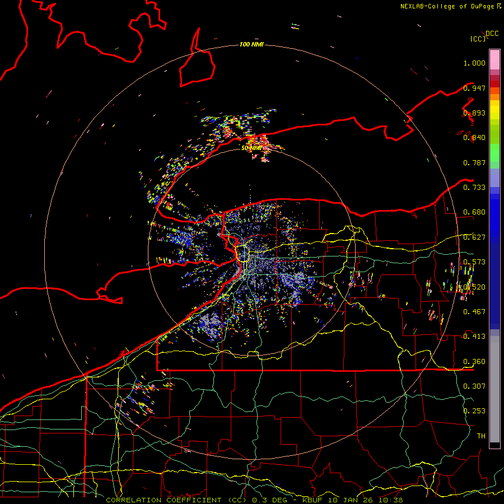Click the 50 NMI range ring label

(251, 148)
